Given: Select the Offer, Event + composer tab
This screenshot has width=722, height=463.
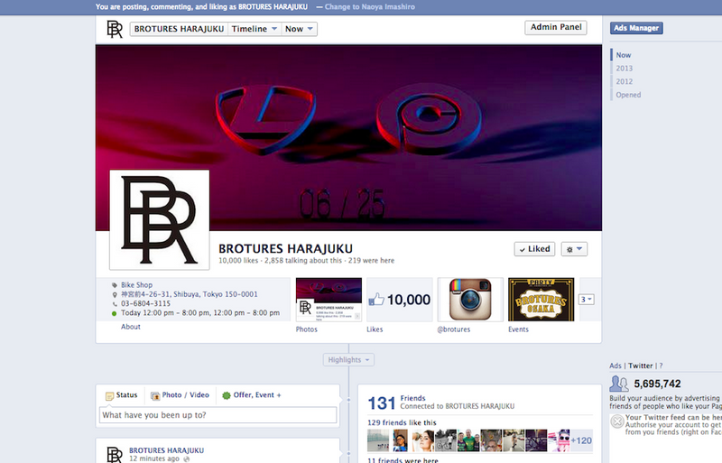Looking at the screenshot, I should tap(252, 395).
